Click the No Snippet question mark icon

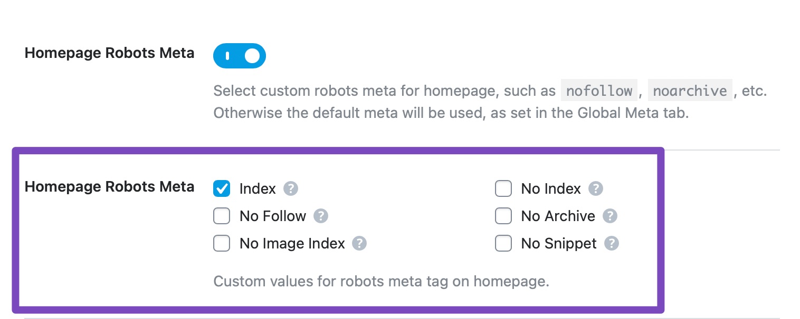612,243
